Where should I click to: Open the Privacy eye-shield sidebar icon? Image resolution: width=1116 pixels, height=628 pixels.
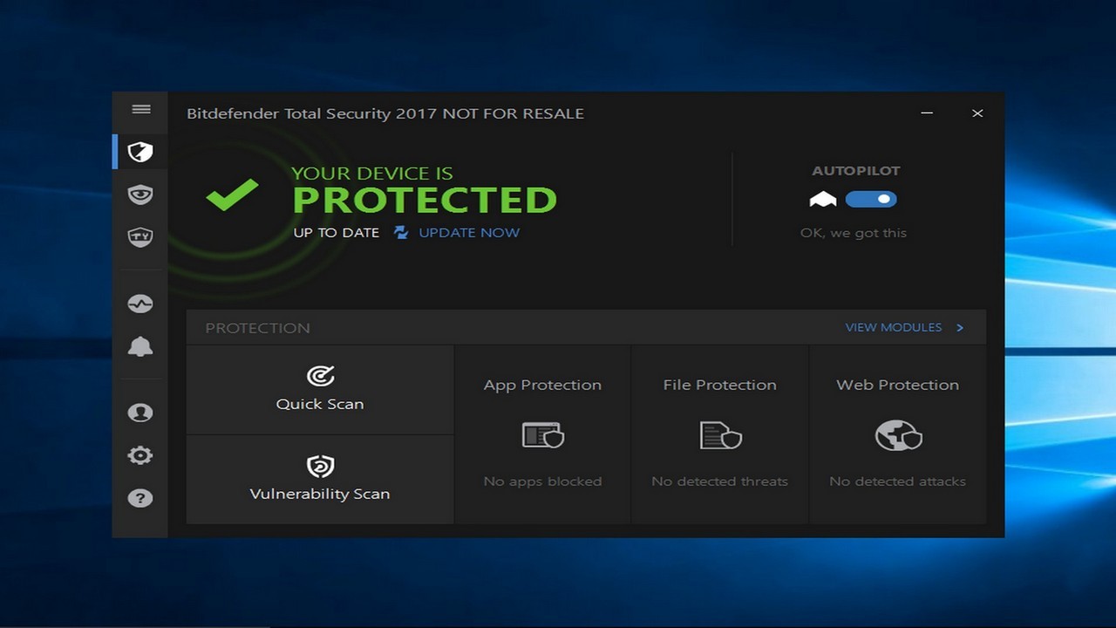tap(140, 195)
